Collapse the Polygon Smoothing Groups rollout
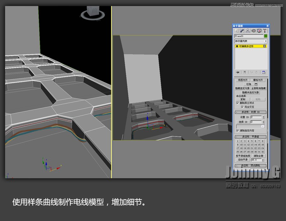This screenshot has width=286, height=221. (x=236, y=136)
